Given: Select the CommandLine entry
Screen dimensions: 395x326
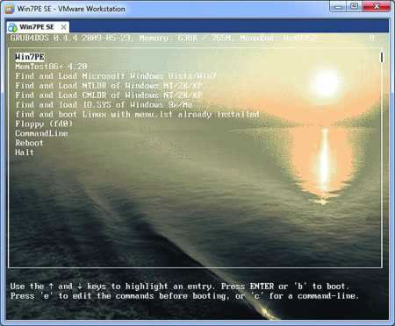Looking at the screenshot, I should click(41, 133).
